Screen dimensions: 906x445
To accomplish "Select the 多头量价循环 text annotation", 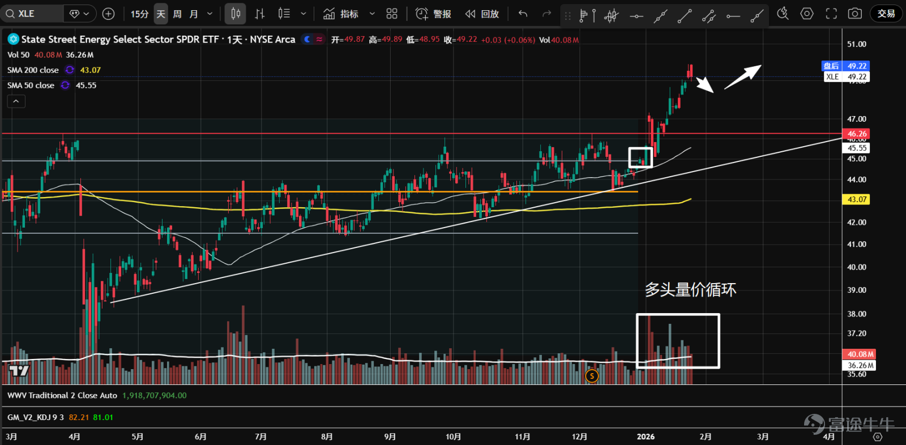I will coord(691,290).
